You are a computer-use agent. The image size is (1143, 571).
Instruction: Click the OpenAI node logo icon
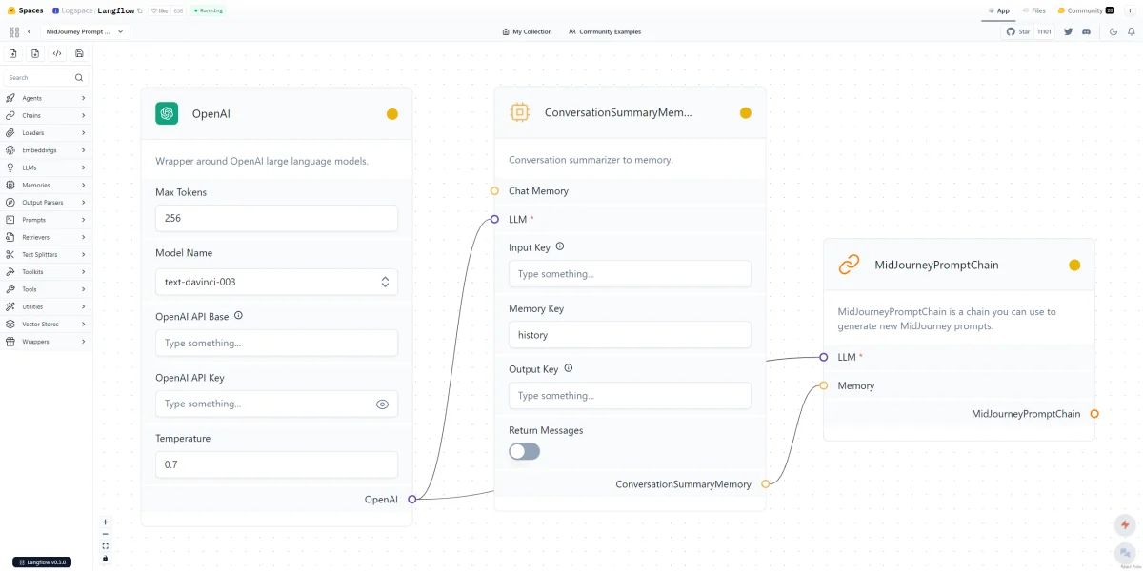pyautogui.click(x=167, y=113)
